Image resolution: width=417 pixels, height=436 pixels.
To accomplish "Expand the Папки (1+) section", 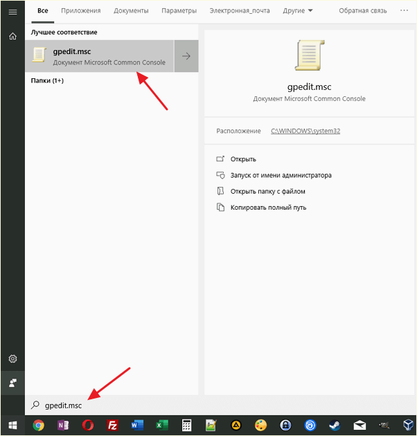I will pyautogui.click(x=47, y=81).
